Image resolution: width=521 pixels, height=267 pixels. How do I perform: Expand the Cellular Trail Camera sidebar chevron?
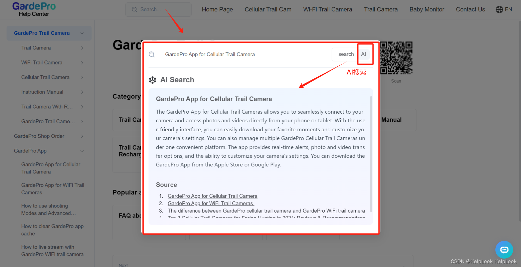point(82,77)
